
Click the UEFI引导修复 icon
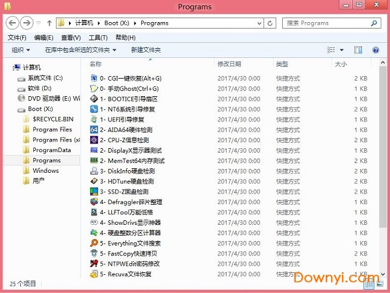(x=94, y=120)
